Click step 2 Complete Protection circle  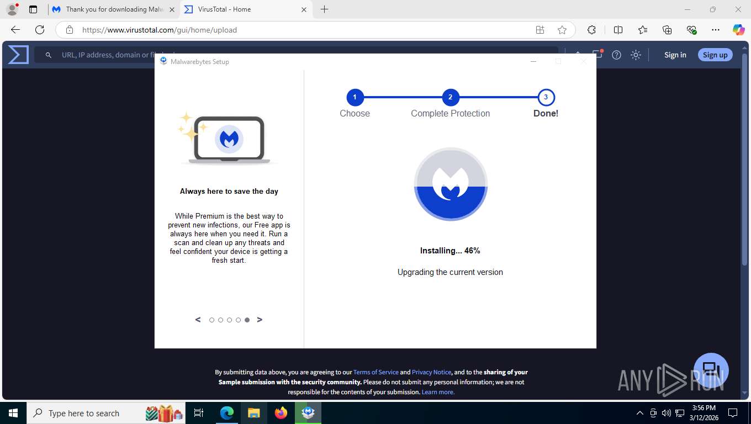(450, 98)
